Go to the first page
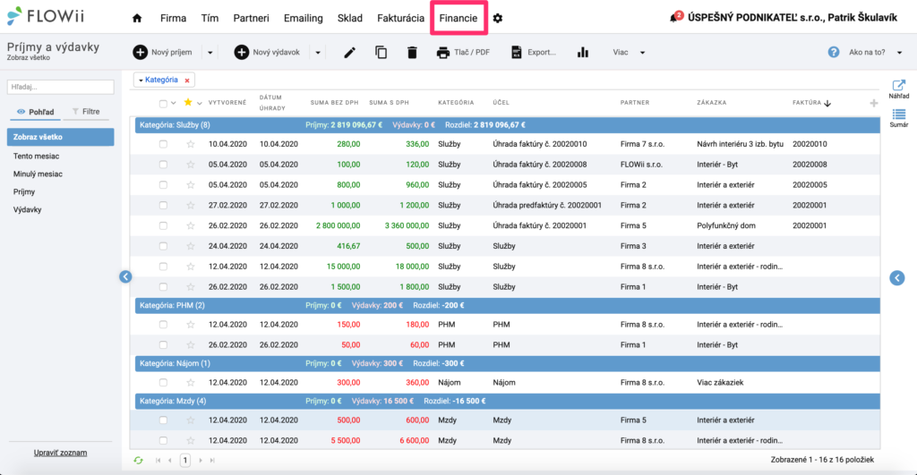Screen dimensions: 917x475 click(158, 461)
